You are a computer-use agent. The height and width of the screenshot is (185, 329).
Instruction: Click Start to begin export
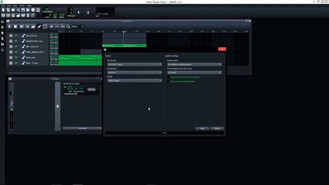pyautogui.click(x=202, y=128)
